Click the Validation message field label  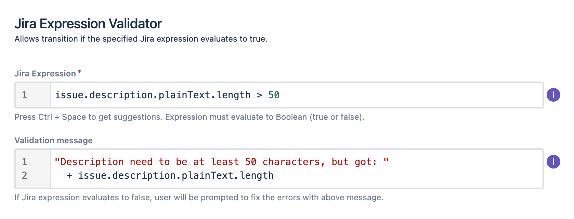pos(53,140)
